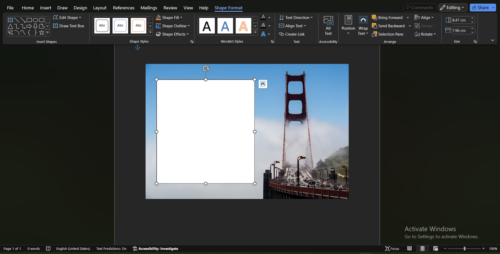
Task: Open Text Direction dropdown
Action: 296,18
